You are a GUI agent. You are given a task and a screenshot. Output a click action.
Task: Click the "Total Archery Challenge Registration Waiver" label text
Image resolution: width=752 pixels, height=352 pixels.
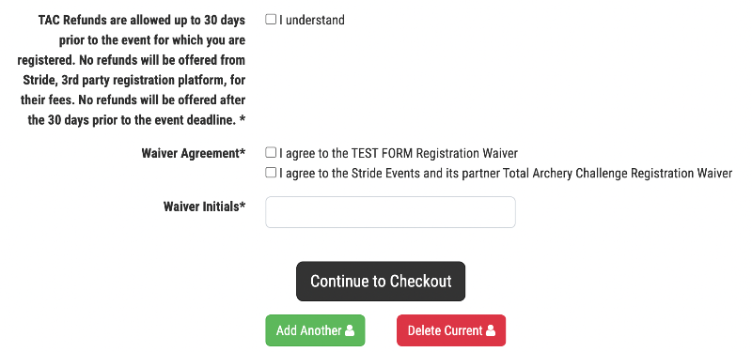coord(618,173)
